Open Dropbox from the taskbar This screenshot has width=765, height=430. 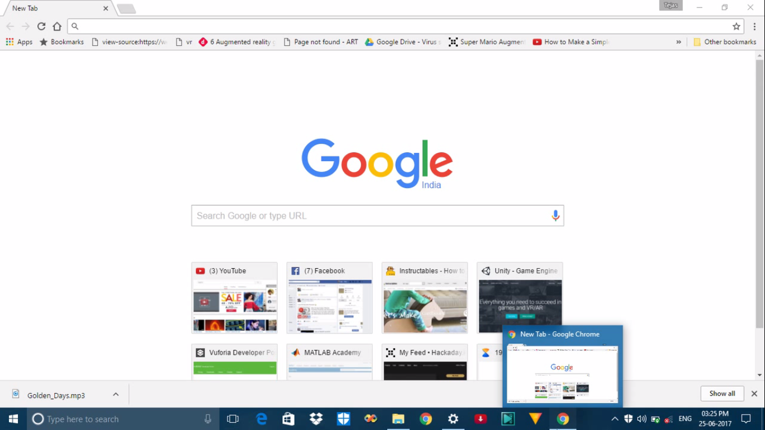[x=316, y=419]
